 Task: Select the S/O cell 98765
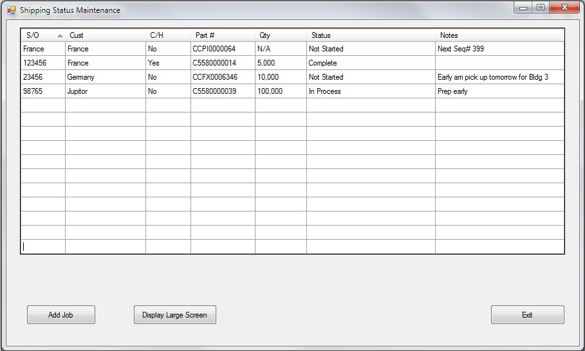(x=43, y=91)
